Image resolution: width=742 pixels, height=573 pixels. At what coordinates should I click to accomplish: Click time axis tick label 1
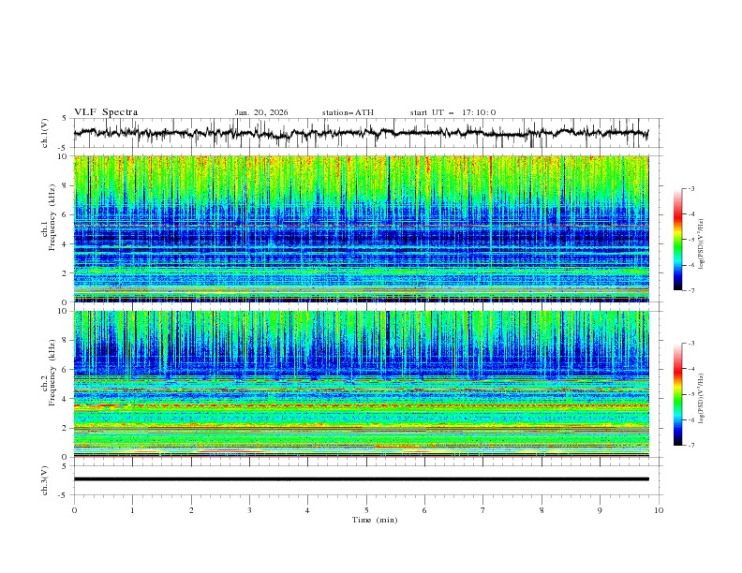click(x=132, y=510)
